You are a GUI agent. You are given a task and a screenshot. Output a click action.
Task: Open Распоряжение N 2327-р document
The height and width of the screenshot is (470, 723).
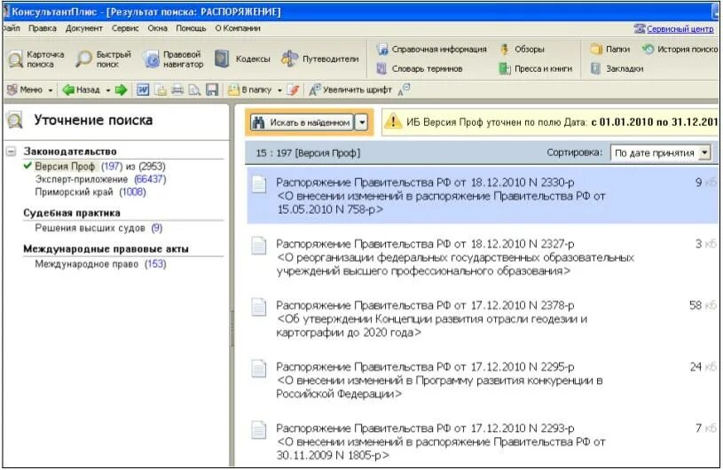coord(455,257)
